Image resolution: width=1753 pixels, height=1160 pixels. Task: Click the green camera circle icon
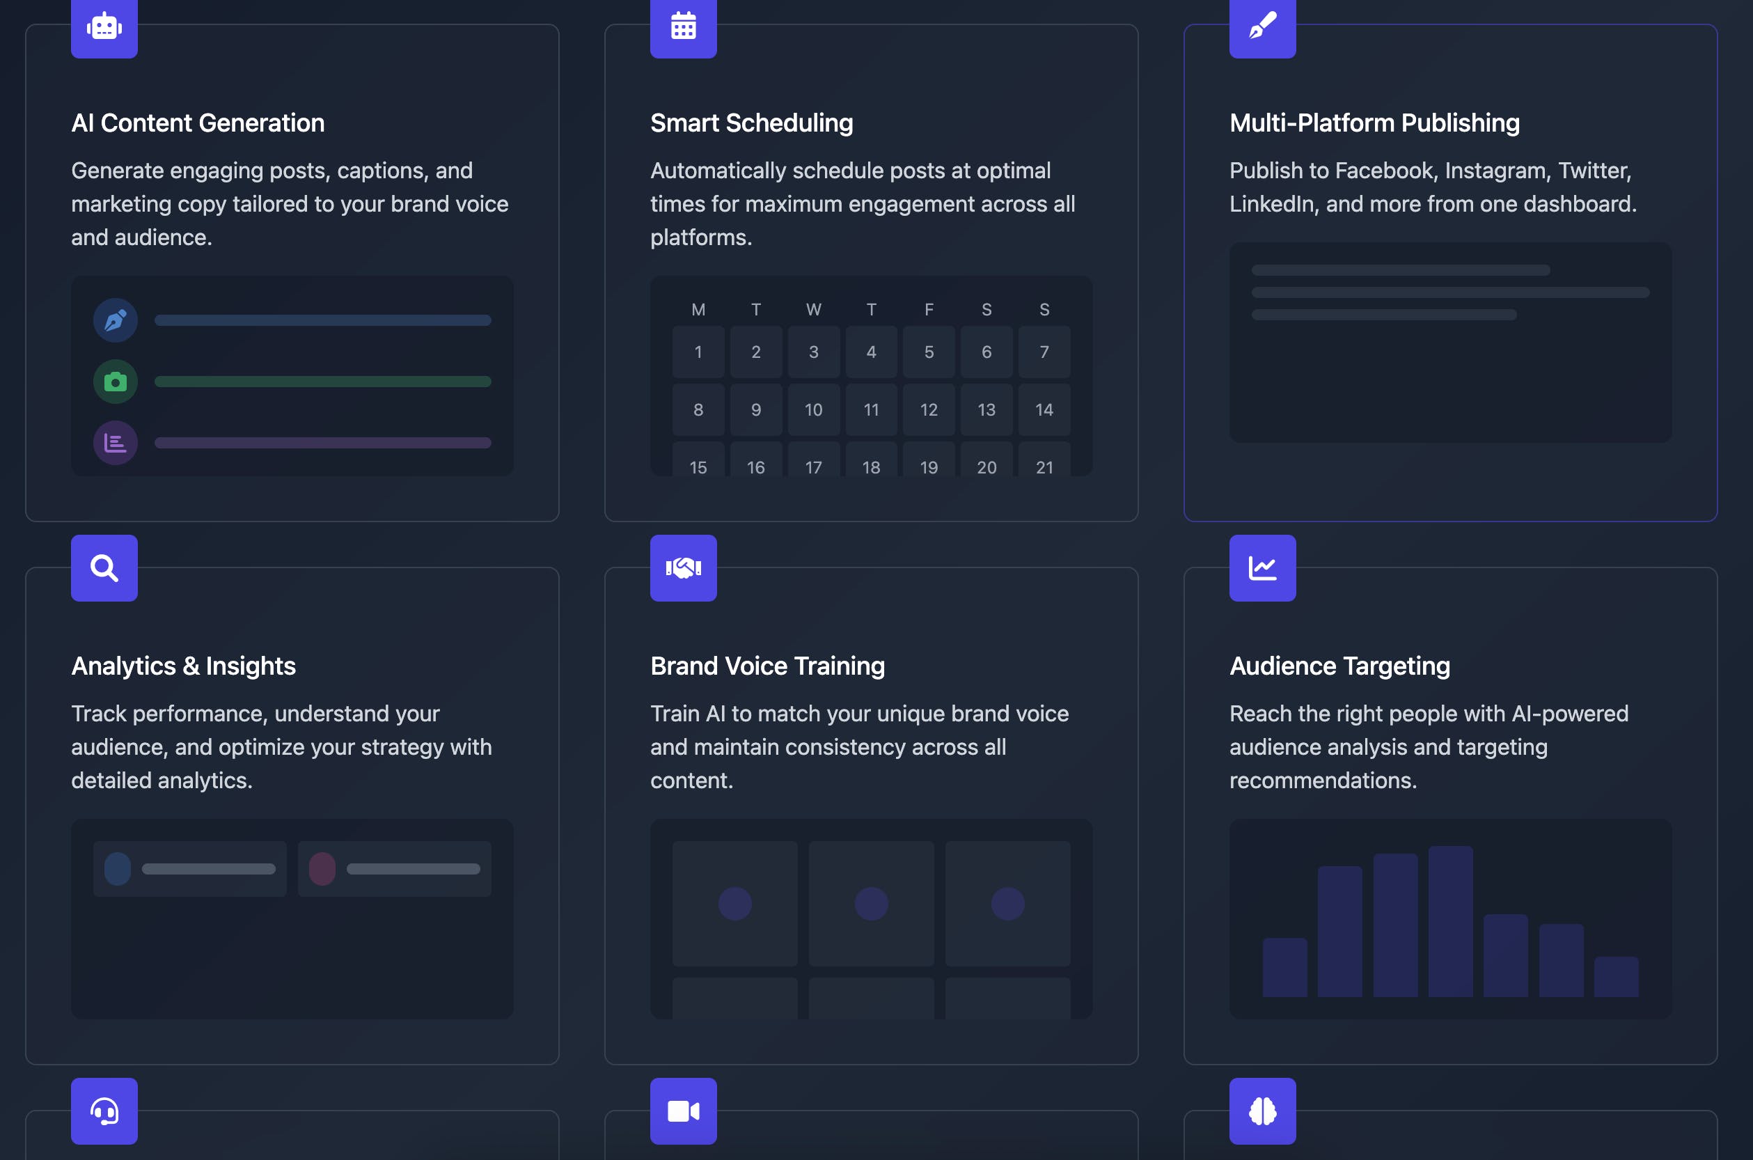[x=116, y=382]
